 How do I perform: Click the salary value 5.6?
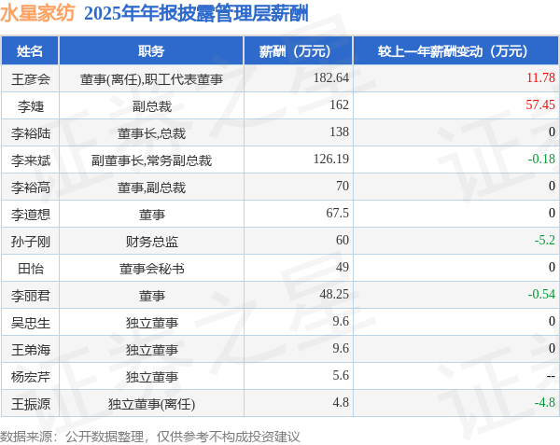coord(341,375)
